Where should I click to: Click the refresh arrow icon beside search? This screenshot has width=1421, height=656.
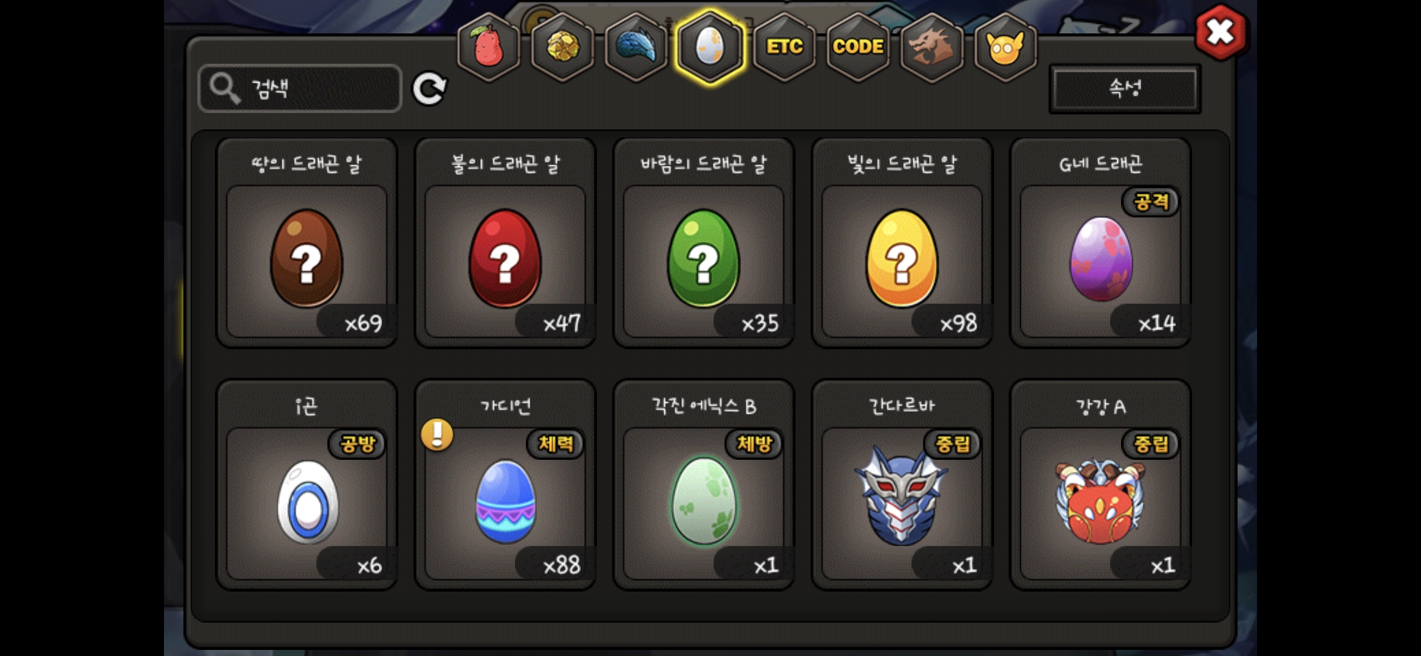[429, 89]
